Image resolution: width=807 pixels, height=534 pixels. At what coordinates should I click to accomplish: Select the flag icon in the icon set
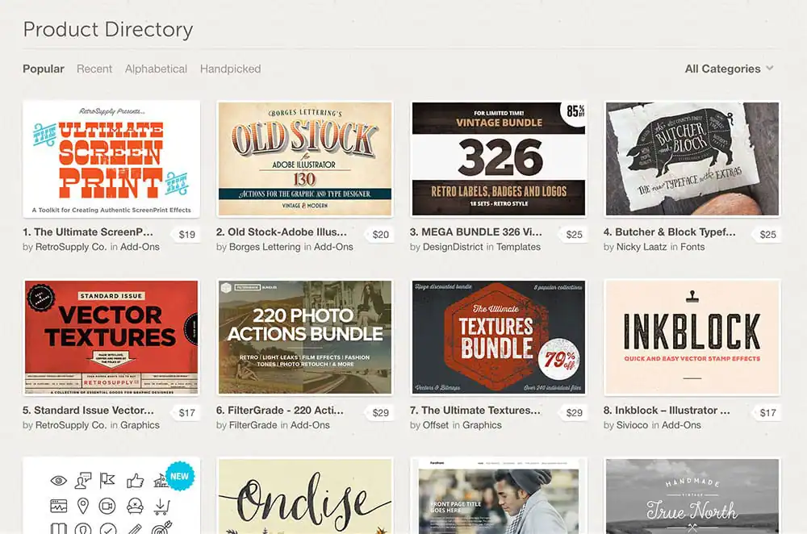tap(107, 480)
